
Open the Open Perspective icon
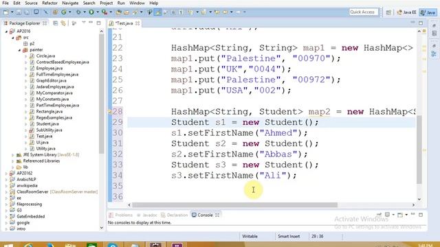[x=388, y=12]
